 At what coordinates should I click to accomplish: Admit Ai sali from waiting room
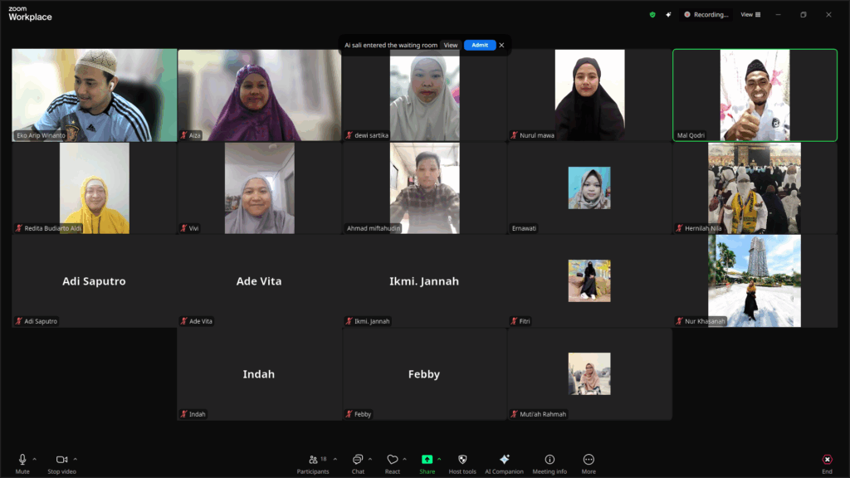[x=480, y=45]
